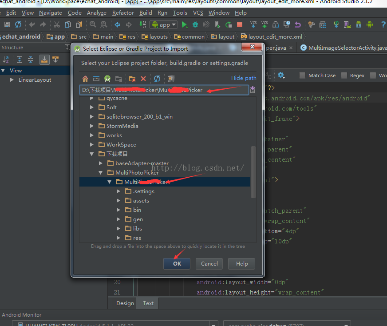Click the Revert purple arrow icon

298,24
